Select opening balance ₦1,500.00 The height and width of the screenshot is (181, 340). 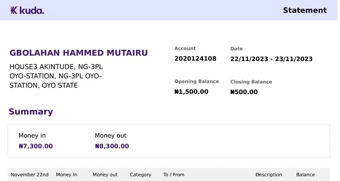[191, 92]
